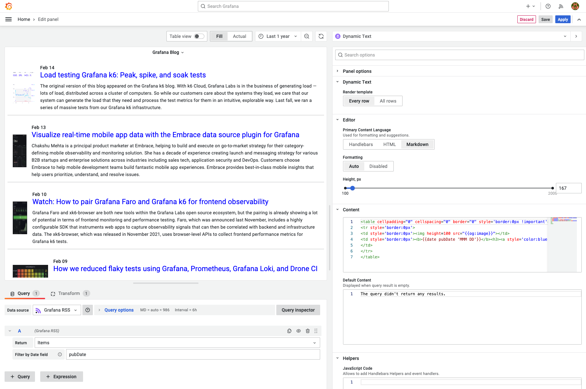Screen dimensions: 586x389
Task: Click the Grafana logo icon
Action: click(x=9, y=6)
